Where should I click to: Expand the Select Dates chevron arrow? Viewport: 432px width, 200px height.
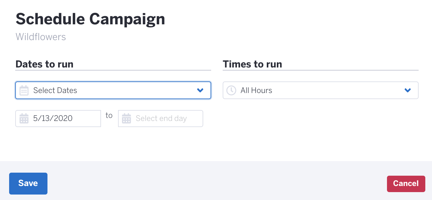200,90
